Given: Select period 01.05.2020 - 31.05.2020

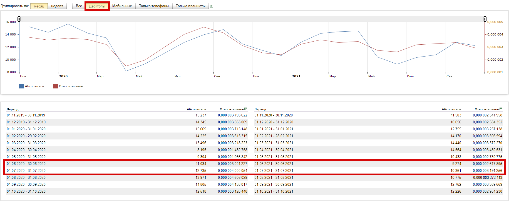Looking at the screenshot, I should pos(26,157).
